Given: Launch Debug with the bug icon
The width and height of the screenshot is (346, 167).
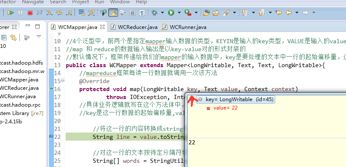Looking at the screenshot, I should click(155, 13).
